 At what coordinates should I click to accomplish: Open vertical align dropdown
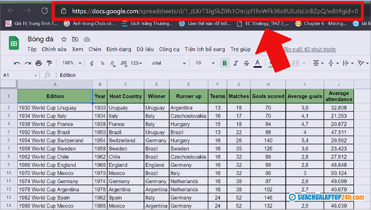[x=333, y=63]
